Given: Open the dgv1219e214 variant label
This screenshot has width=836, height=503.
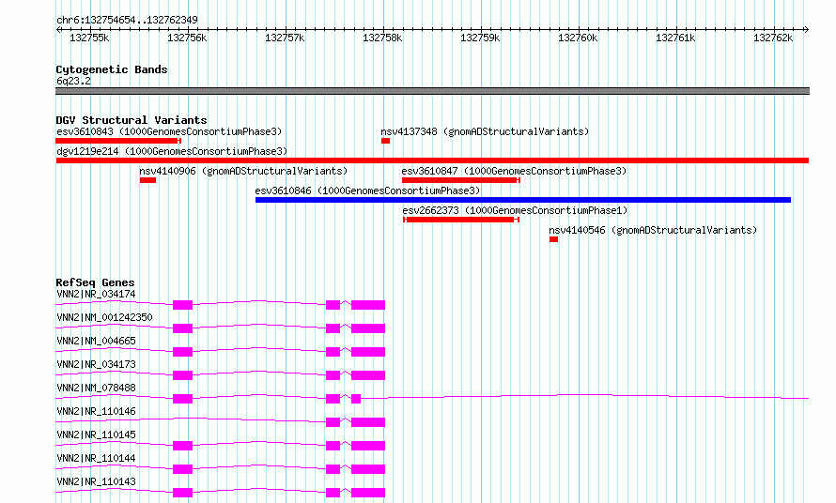Looking at the screenshot, I should click(172, 151).
